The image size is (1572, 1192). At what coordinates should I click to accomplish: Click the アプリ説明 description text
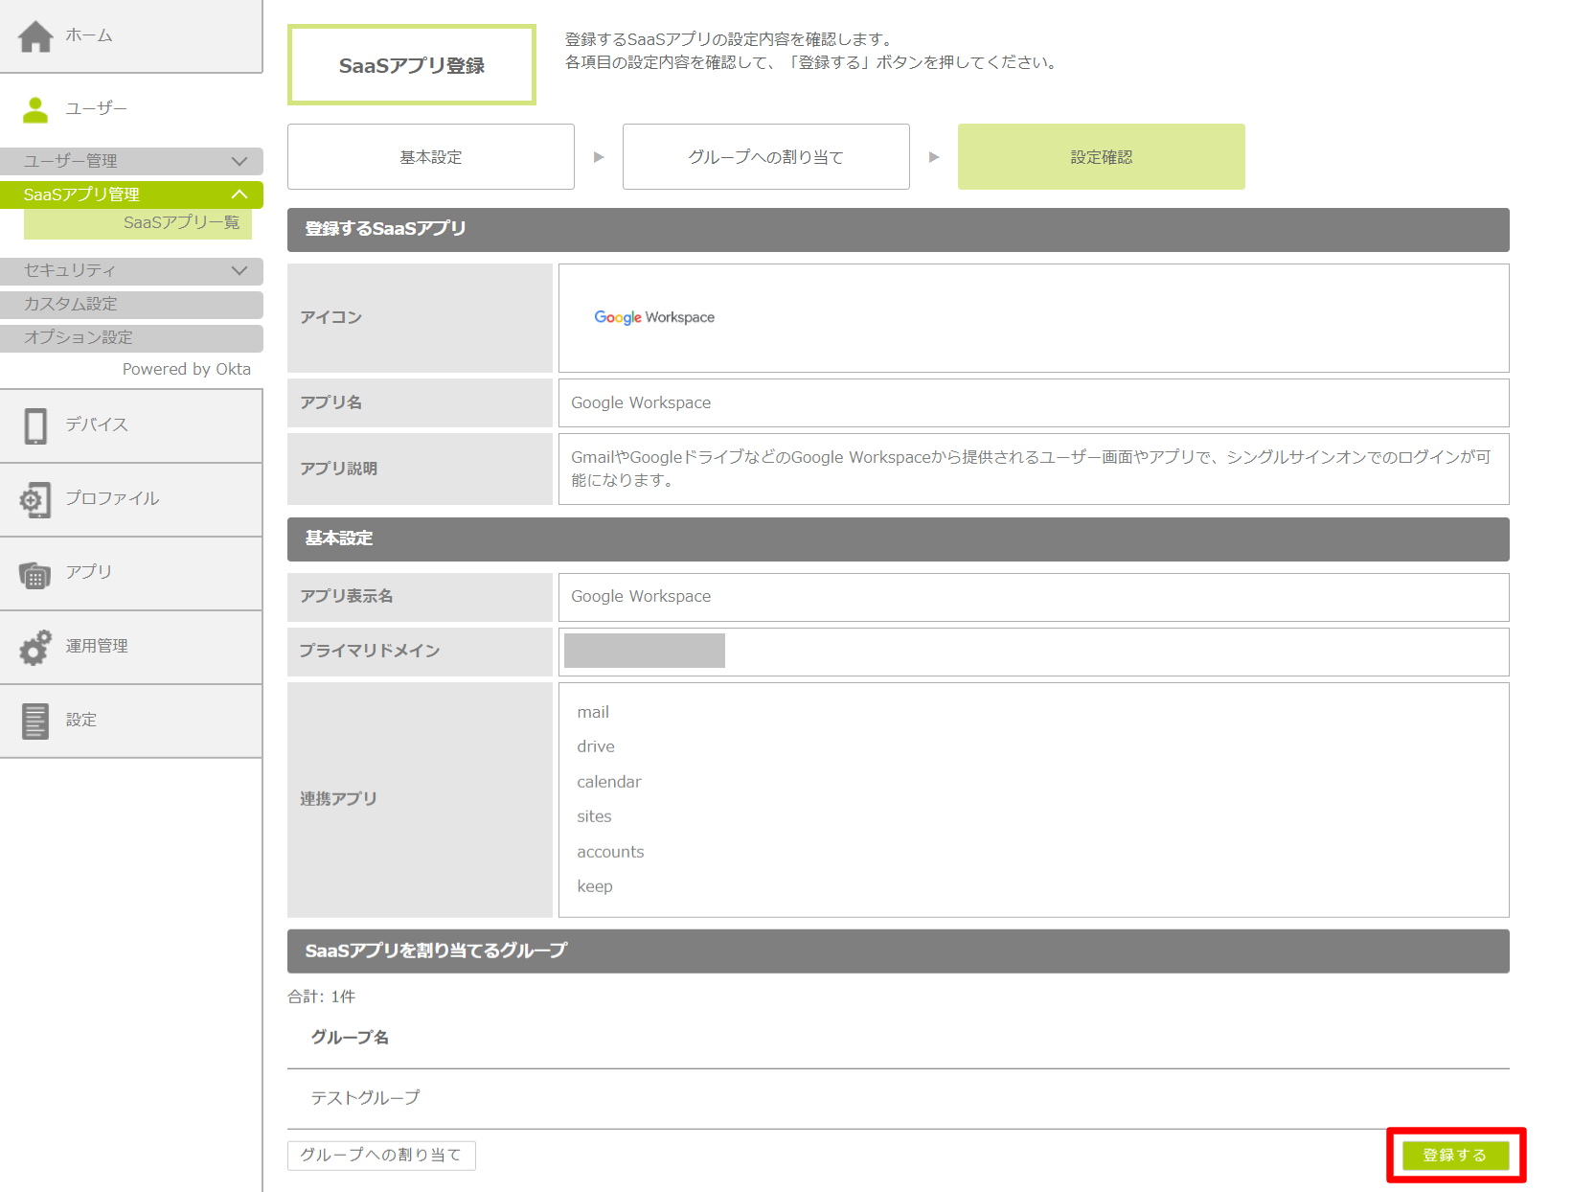[1031, 469]
